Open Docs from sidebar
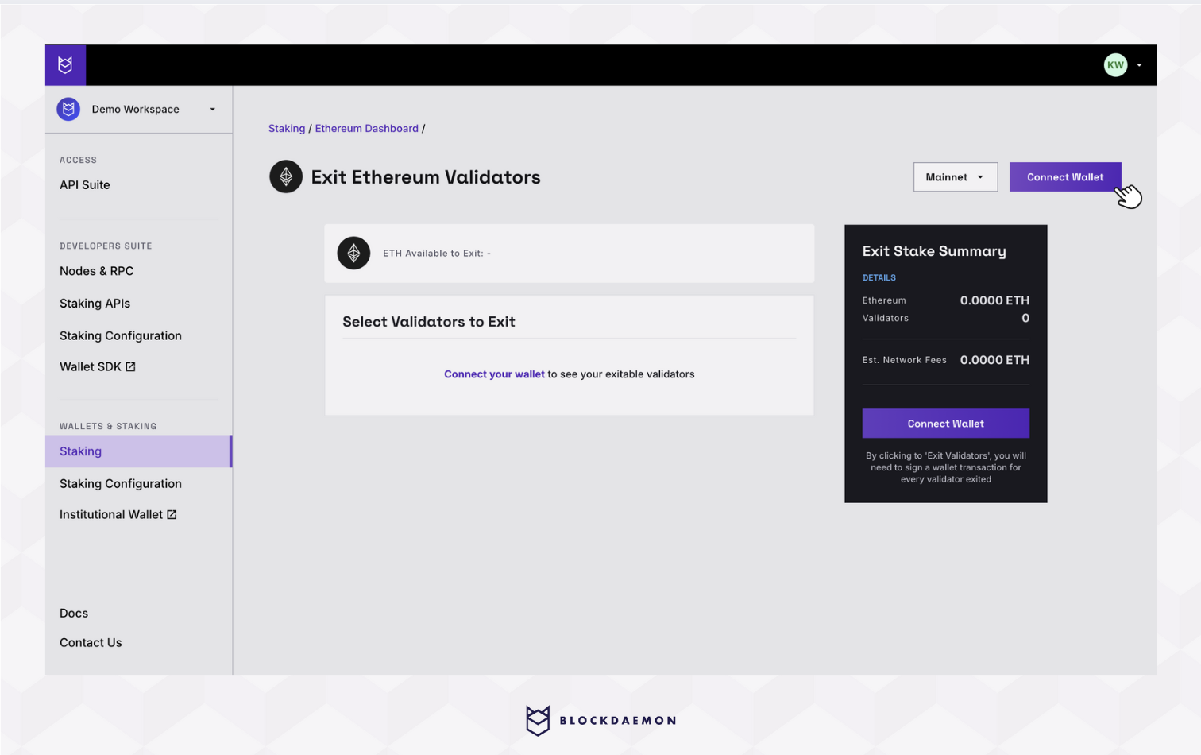Image resolution: width=1201 pixels, height=755 pixels. (74, 613)
